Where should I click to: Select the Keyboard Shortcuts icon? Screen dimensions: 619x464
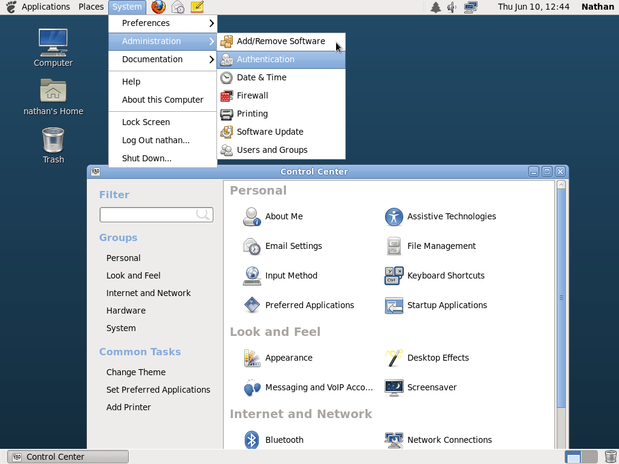click(x=394, y=275)
